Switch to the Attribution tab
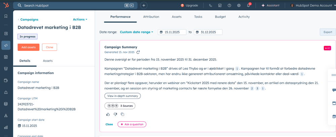 coord(151,17)
